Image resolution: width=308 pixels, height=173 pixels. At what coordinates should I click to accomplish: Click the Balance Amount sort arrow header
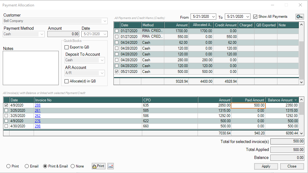(x=295, y=100)
